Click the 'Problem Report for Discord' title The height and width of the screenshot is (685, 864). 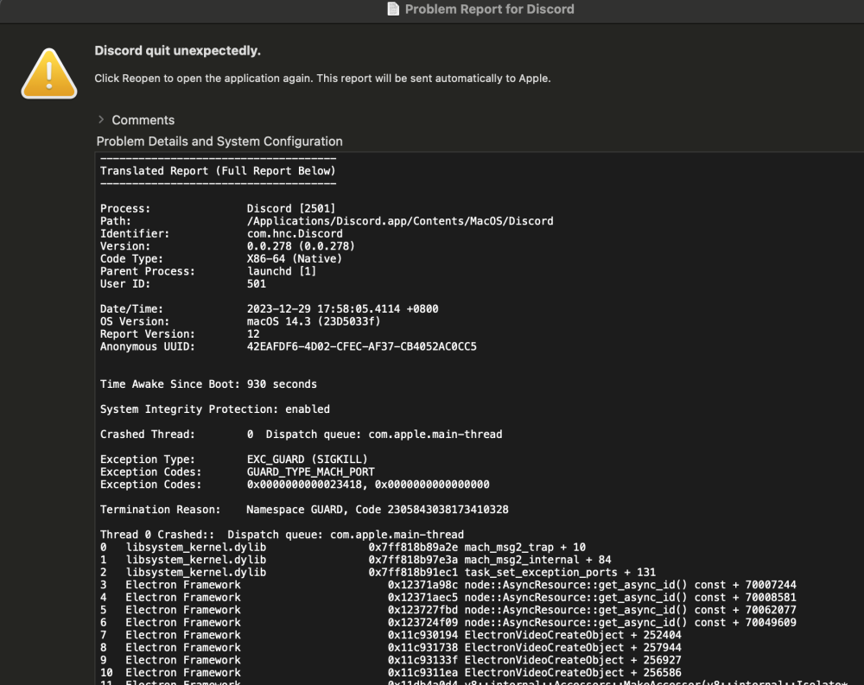(489, 9)
